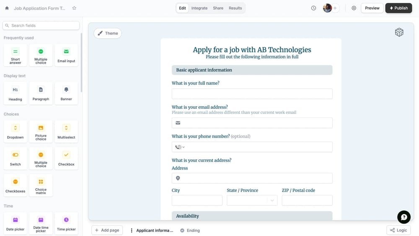Add a Choice matrix field
Image resolution: width=419 pixels, height=236 pixels.
click(41, 185)
